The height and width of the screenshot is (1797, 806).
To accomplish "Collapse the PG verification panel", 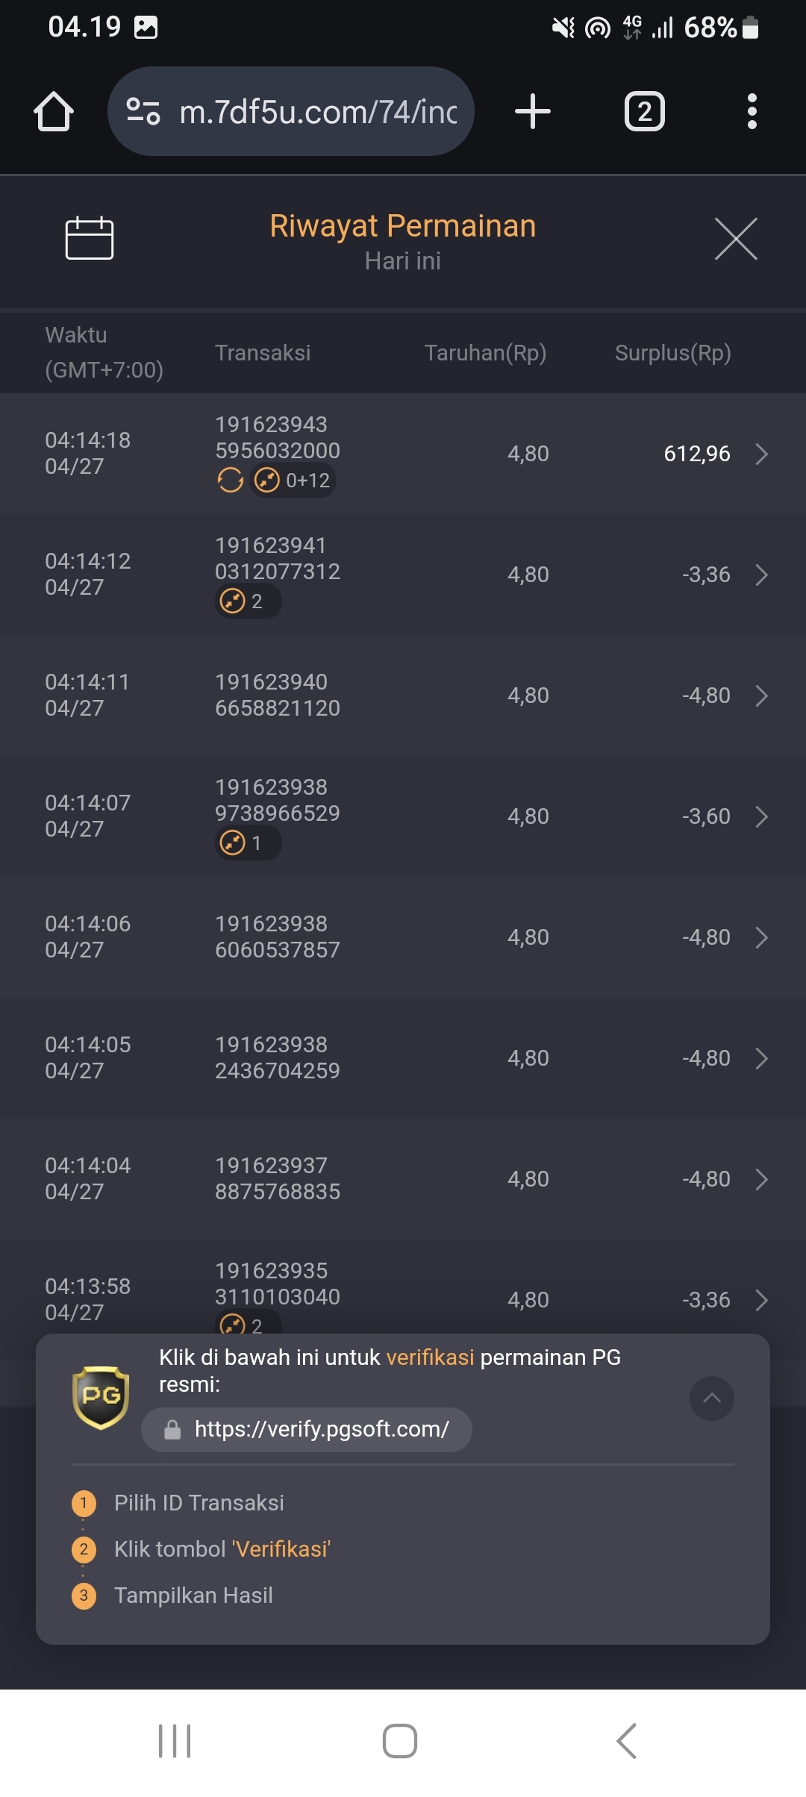I will pyautogui.click(x=711, y=1398).
